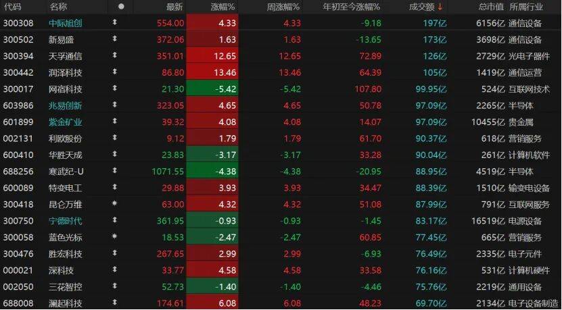Open stock 深科技
Image resolution: width=562 pixels, height=310 pixels.
point(62,270)
